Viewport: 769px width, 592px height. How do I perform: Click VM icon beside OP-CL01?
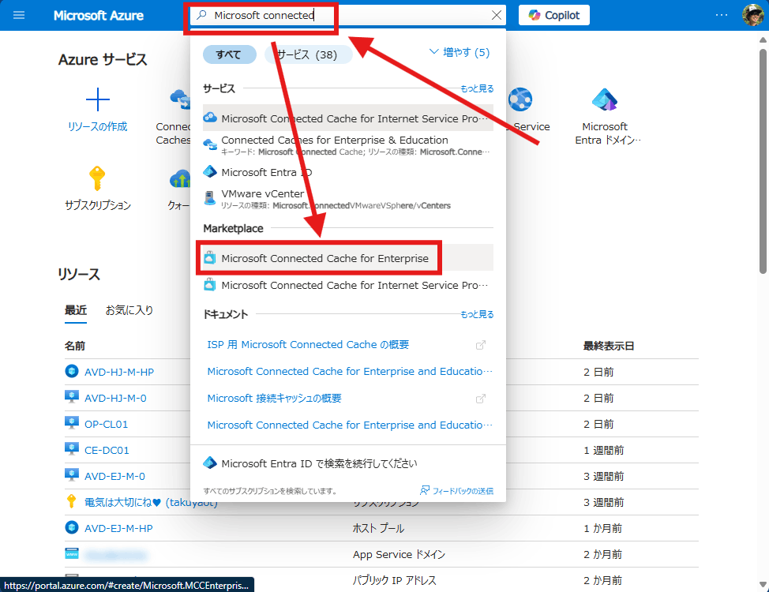click(72, 423)
